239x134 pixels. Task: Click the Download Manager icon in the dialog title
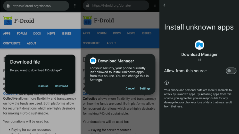click(x=93, y=61)
